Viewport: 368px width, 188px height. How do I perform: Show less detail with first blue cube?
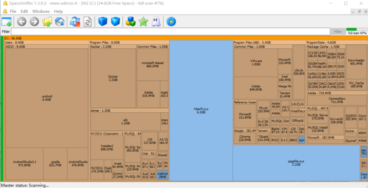[x=102, y=22]
